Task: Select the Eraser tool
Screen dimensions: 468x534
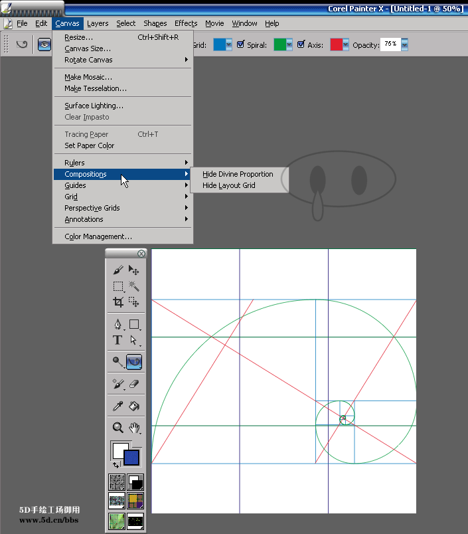Action: (134, 384)
